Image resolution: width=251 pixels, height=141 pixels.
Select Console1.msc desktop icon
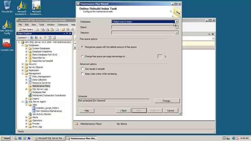[x=7, y=45]
